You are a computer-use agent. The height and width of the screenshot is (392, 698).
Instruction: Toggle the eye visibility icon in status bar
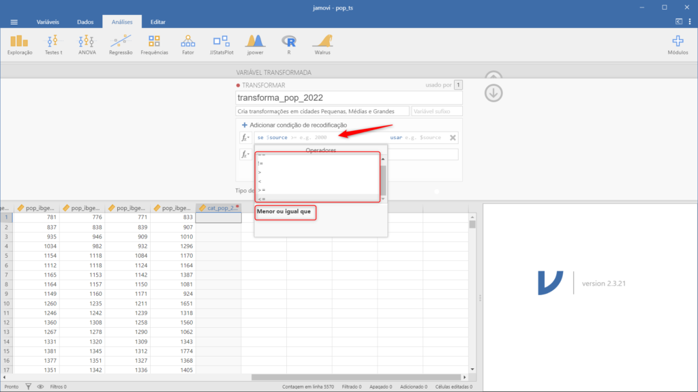coord(40,387)
